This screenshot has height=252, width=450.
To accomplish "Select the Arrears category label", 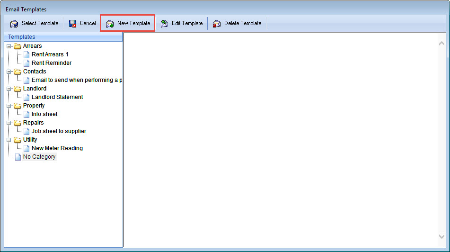I will coord(33,46).
